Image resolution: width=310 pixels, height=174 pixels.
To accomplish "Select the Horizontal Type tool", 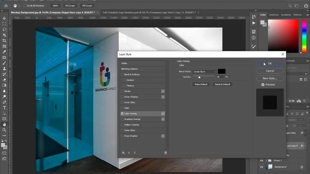I will [4, 108].
